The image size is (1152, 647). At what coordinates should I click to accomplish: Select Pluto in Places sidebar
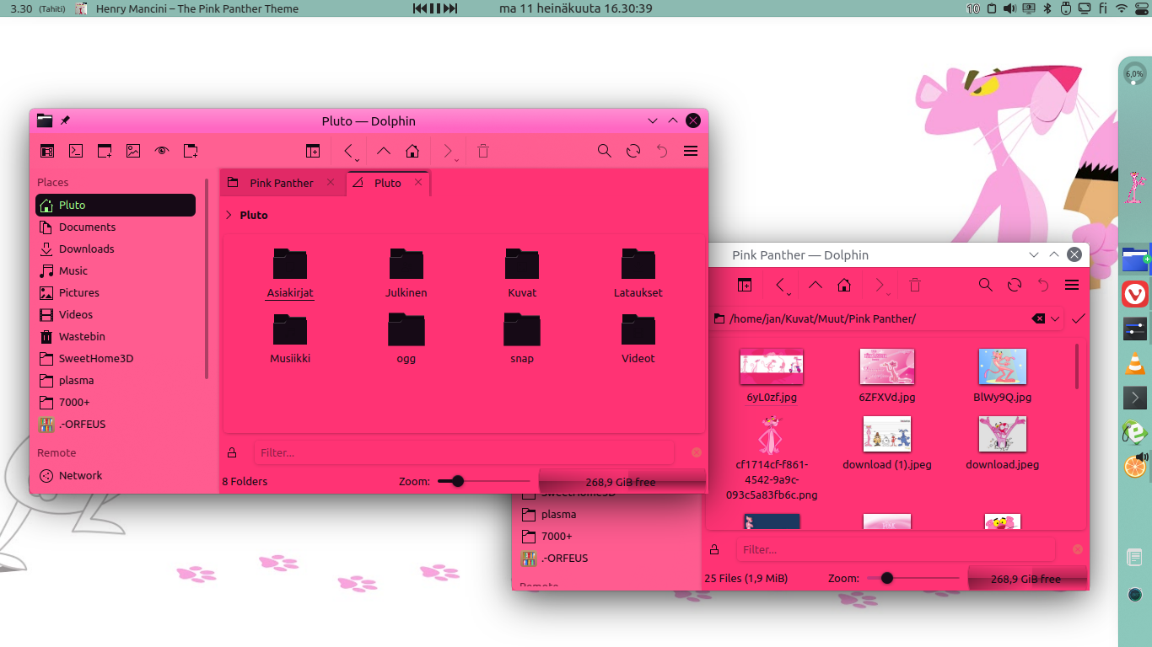[x=116, y=205]
